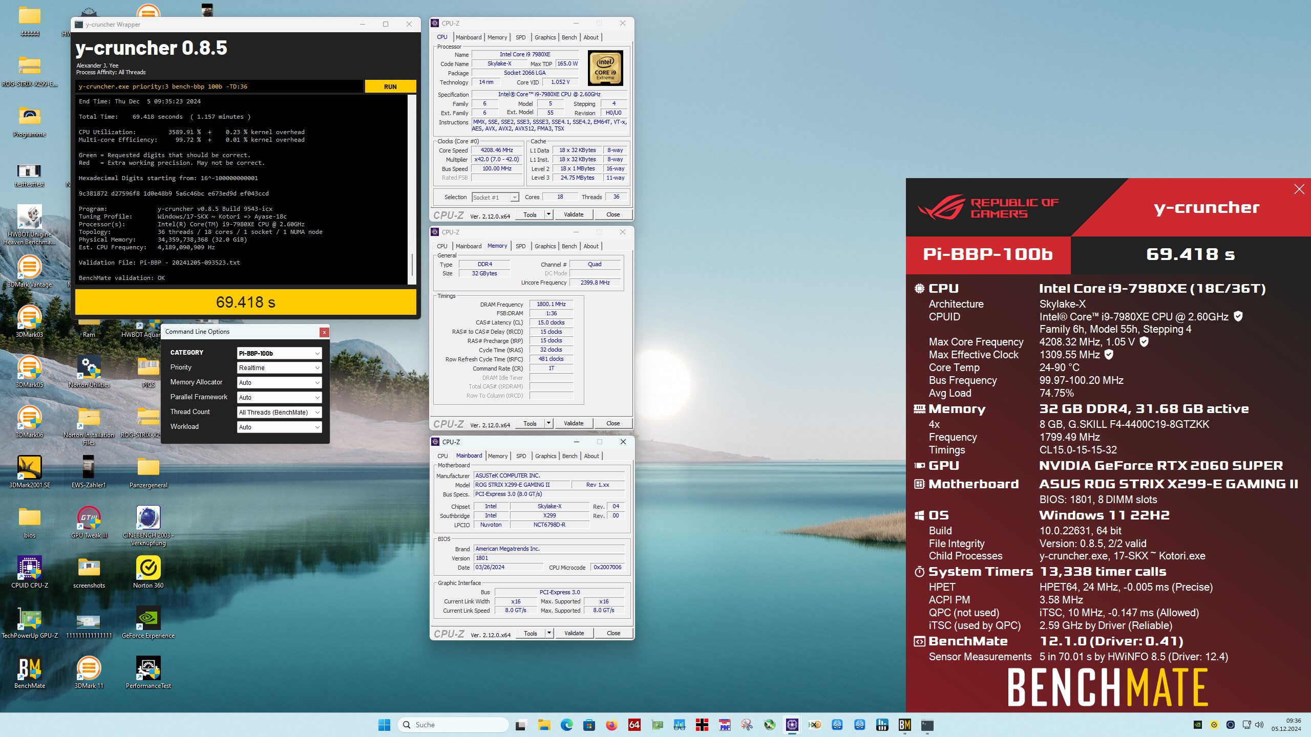
Task: Open GPU Tweak III shortcut
Action: (x=89, y=523)
